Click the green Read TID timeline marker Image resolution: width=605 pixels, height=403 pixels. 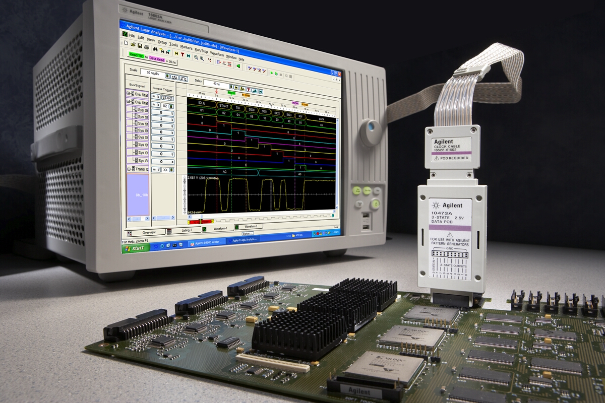point(231,93)
